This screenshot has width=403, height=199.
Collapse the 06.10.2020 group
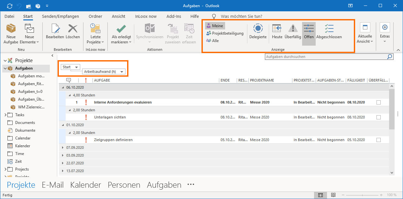pyautogui.click(x=63, y=88)
